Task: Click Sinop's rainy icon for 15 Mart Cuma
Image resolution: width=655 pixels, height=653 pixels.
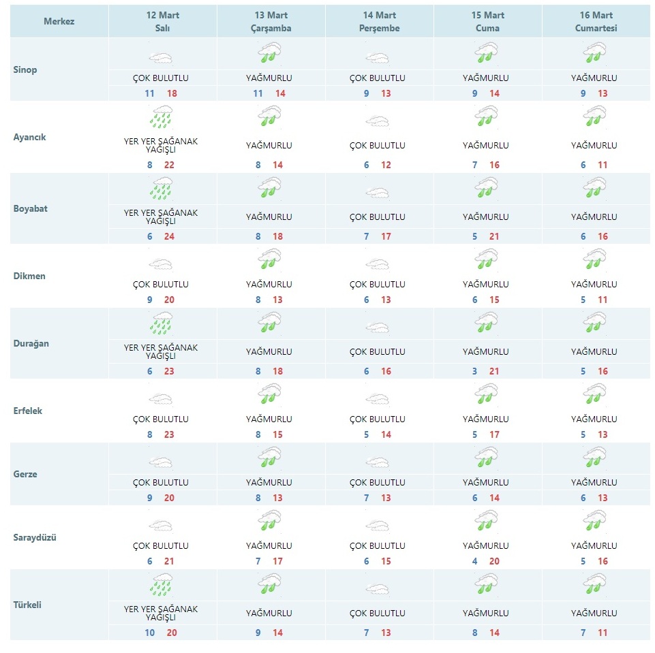Action: click(486, 53)
